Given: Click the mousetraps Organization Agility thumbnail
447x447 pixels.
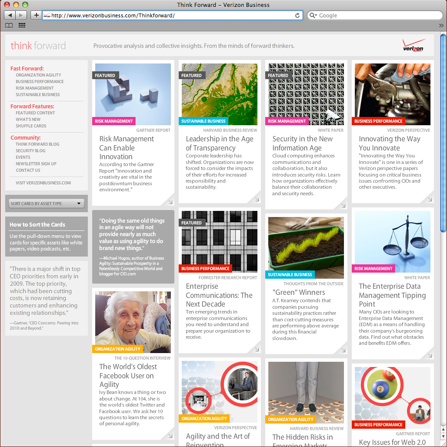Looking at the screenshot, I should click(x=306, y=393).
